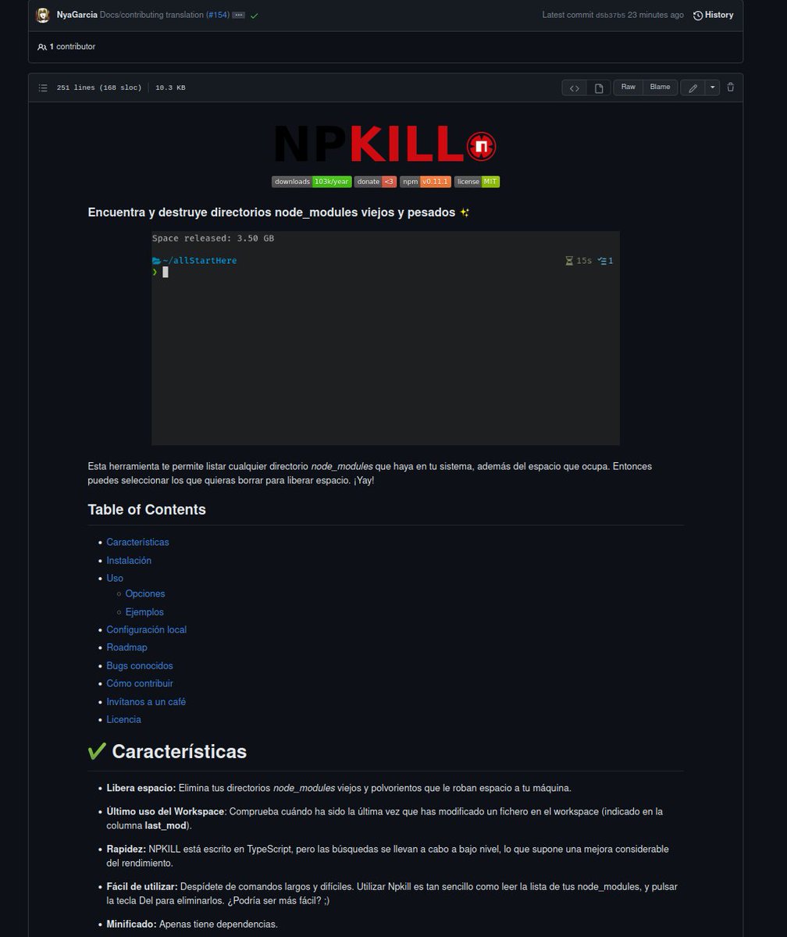Click the 'Libera espacio:' bold text
This screenshot has height=937, width=787.
coord(141,788)
